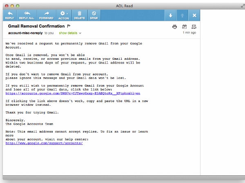This screenshot has height=183, width=245.
Task: Print this email using printer icon
Action: pos(174,27)
